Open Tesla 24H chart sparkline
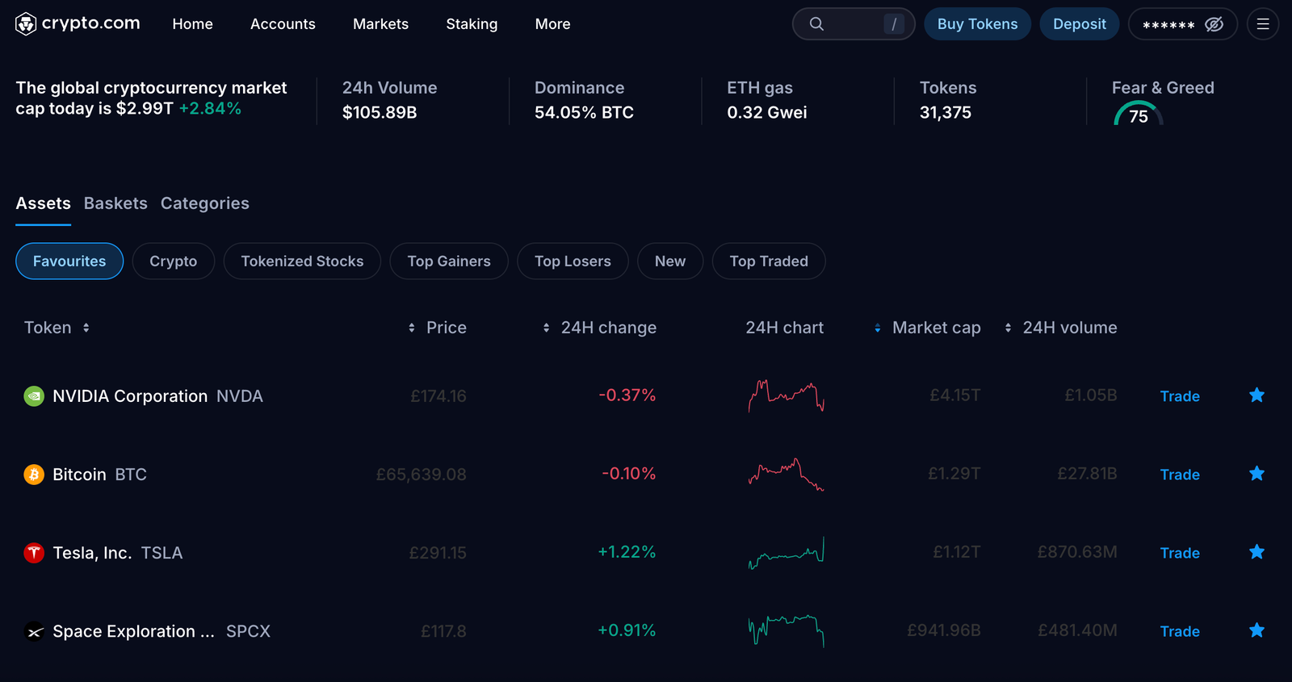Image resolution: width=1292 pixels, height=682 pixels. click(786, 553)
